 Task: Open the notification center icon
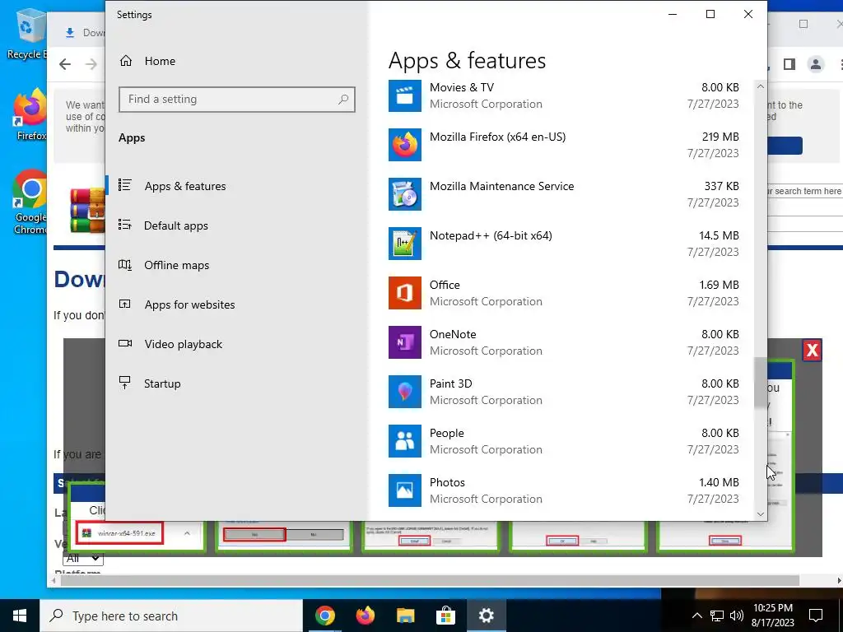pos(816,616)
